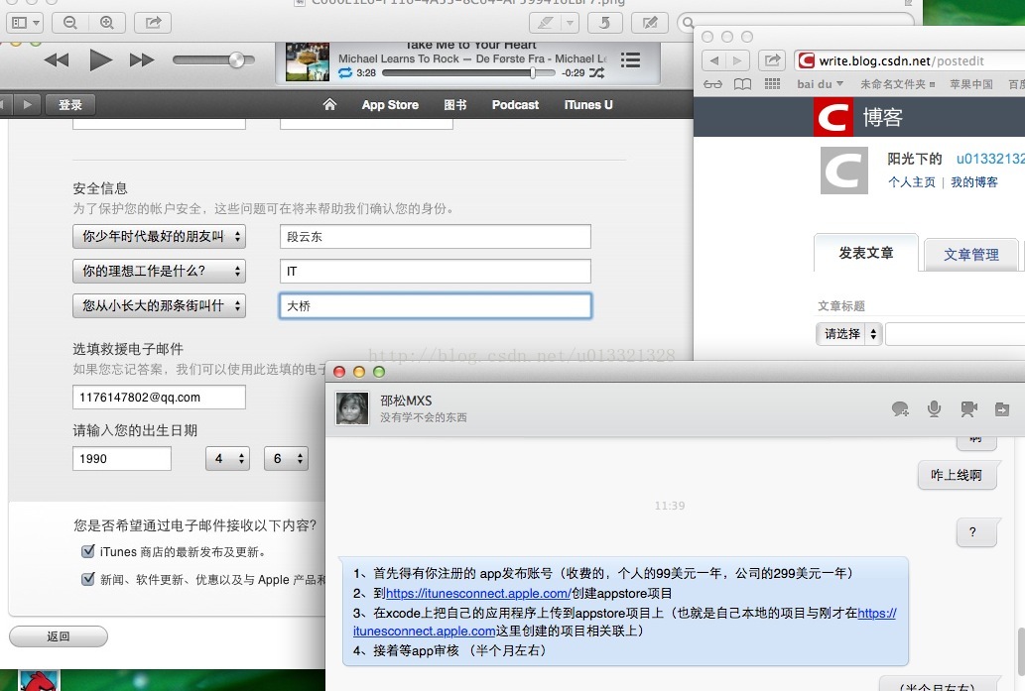Image resolution: width=1025 pixels, height=691 pixels.
Task: Click the 登录 button in iTunes
Action: (70, 105)
